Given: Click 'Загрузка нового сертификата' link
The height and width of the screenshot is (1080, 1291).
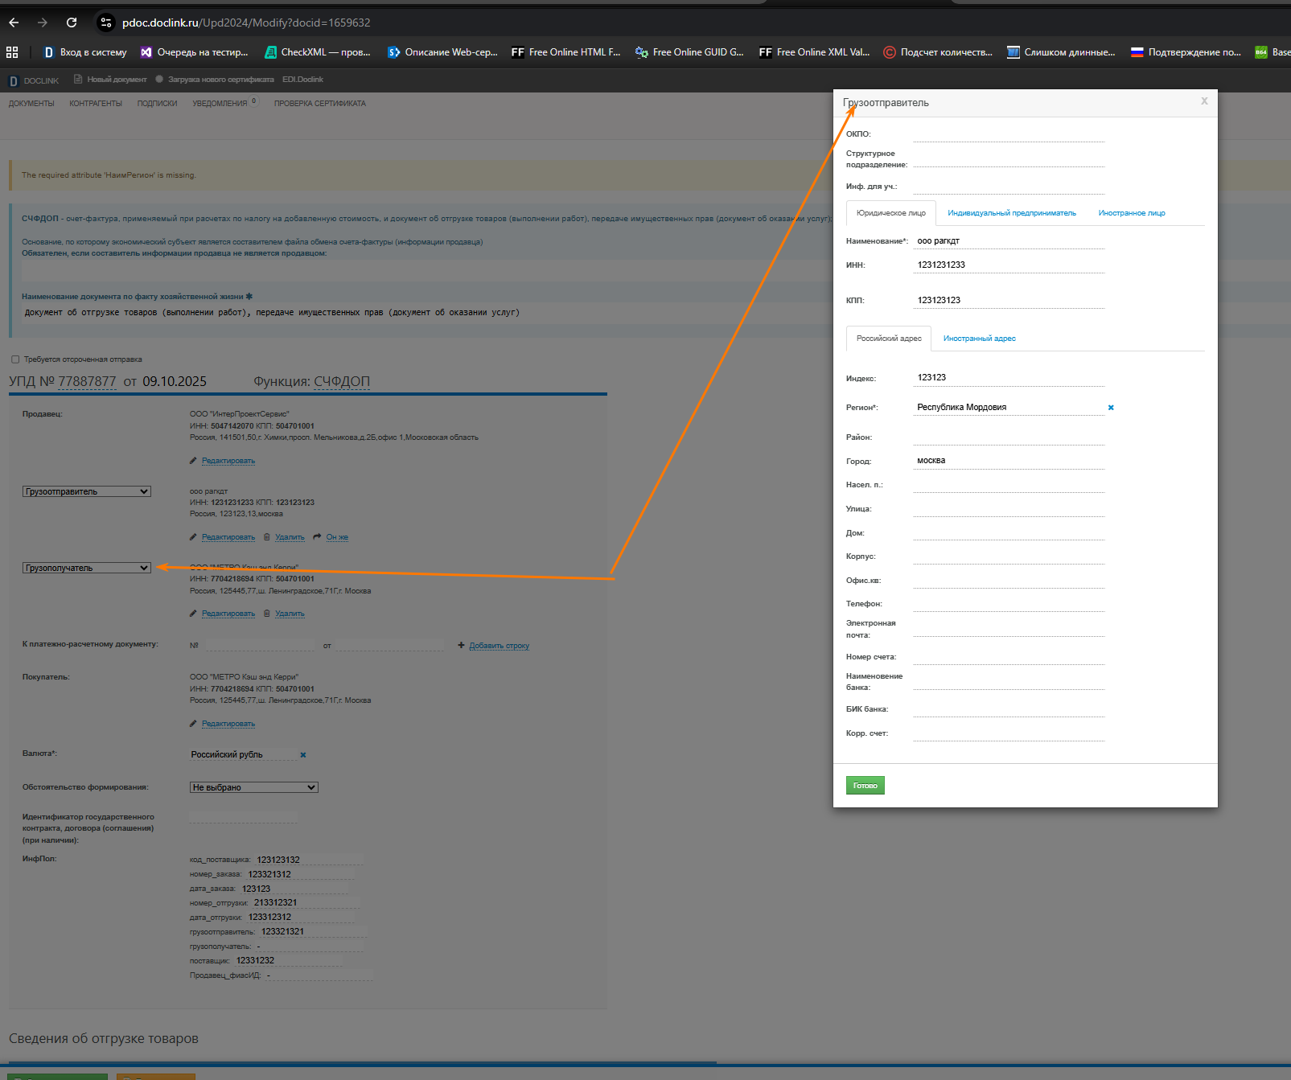Looking at the screenshot, I should 216,80.
